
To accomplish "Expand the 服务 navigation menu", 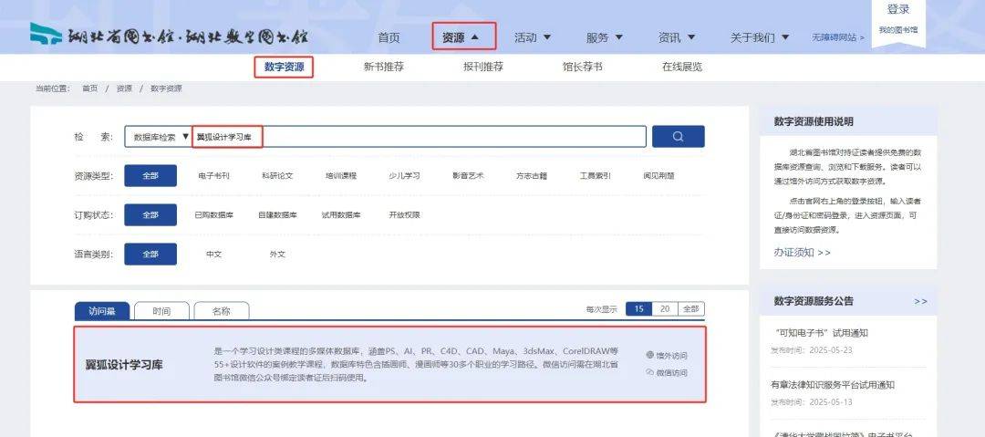I will (605, 37).
